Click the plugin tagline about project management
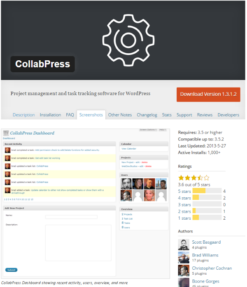Image resolution: width=247 pixels, height=287 pixels. 80,93
